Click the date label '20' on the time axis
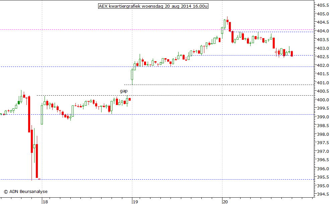The width and height of the screenshot is (330, 204). [225, 202]
